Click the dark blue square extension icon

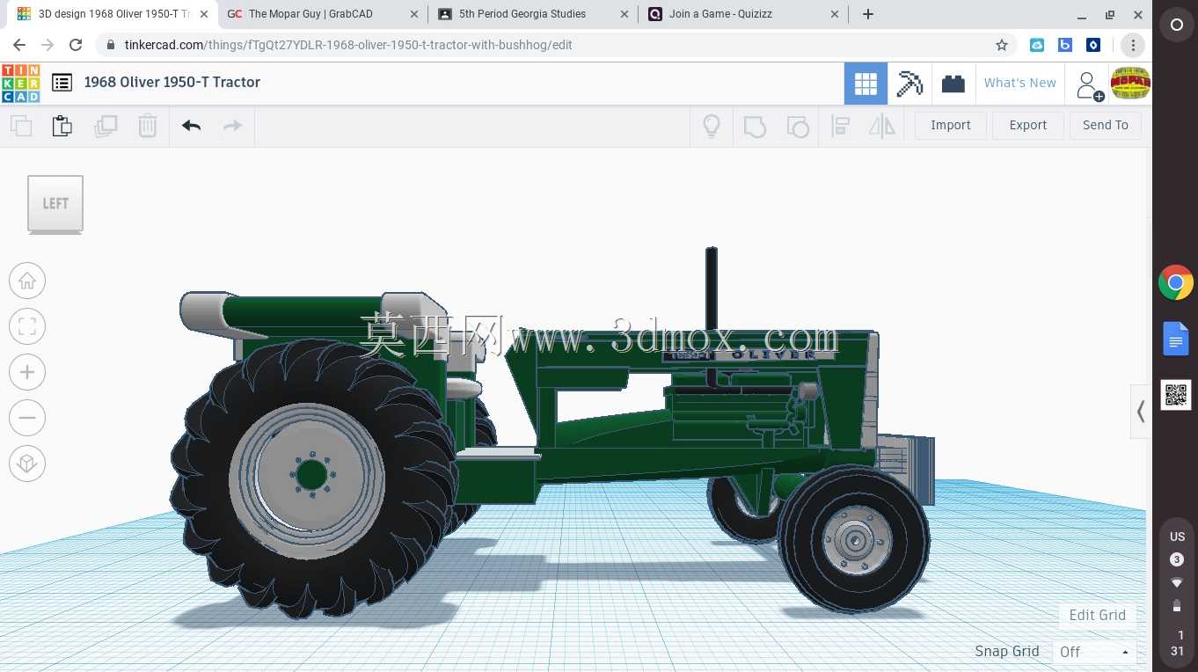click(1093, 45)
